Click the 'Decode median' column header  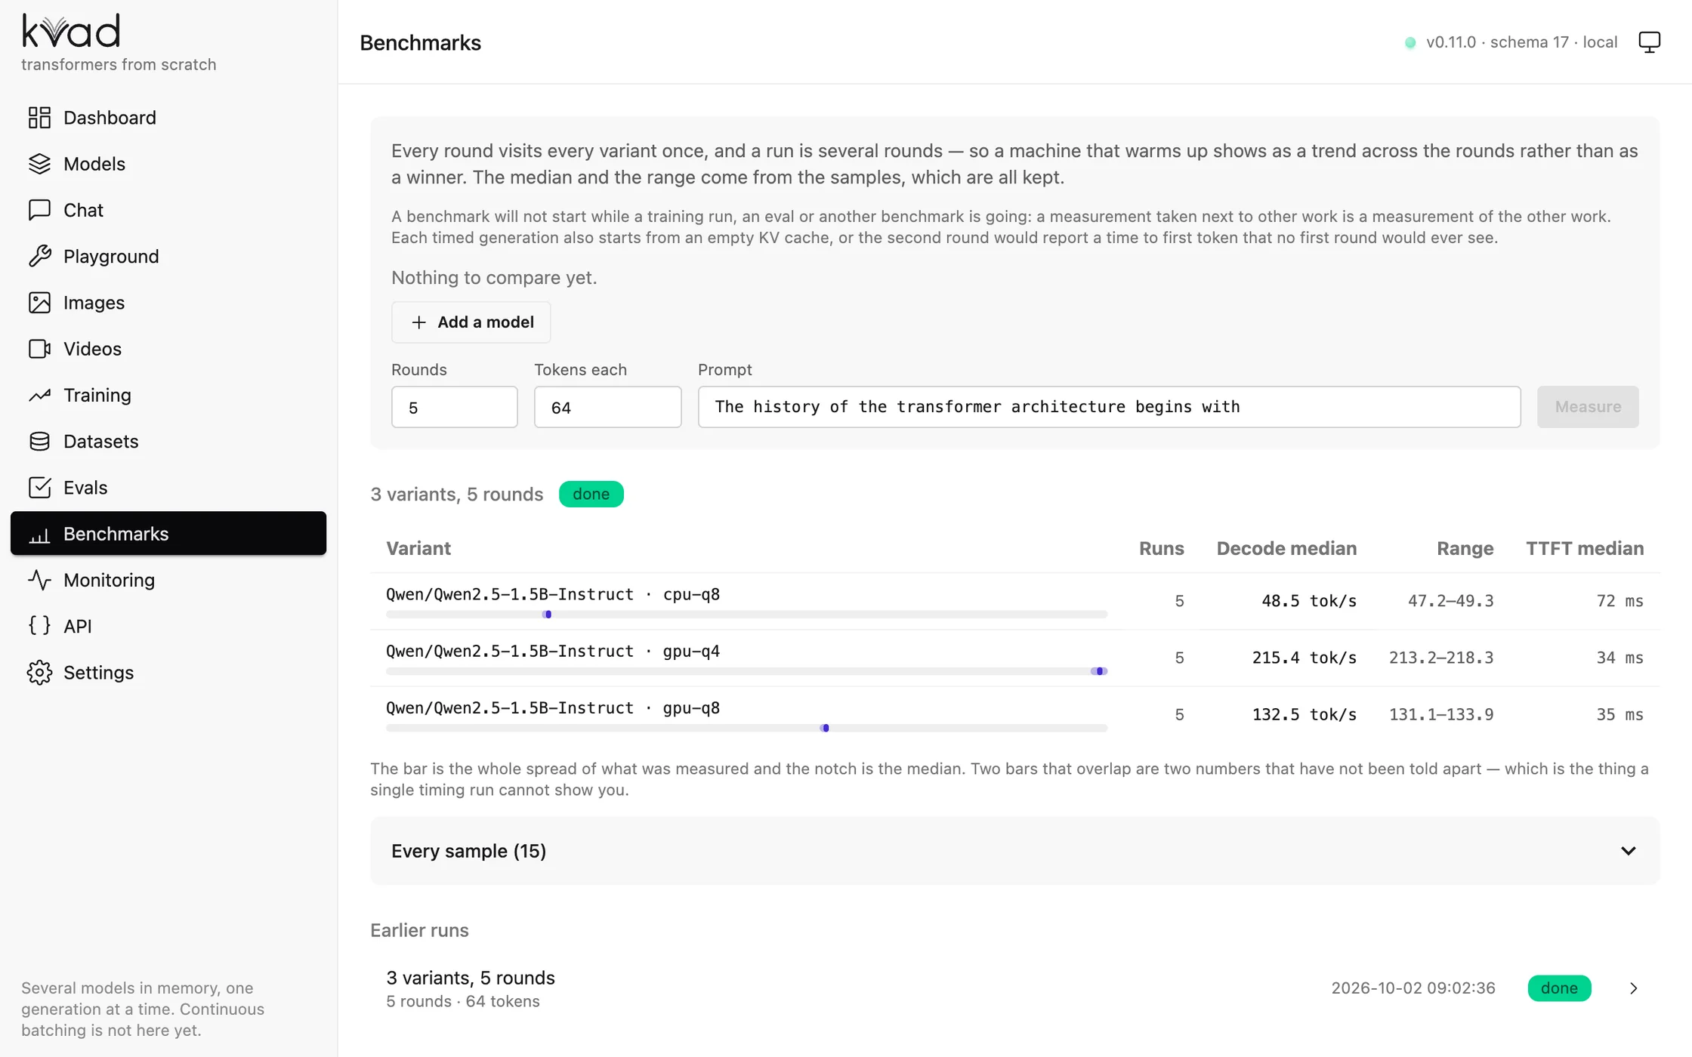pyautogui.click(x=1286, y=548)
